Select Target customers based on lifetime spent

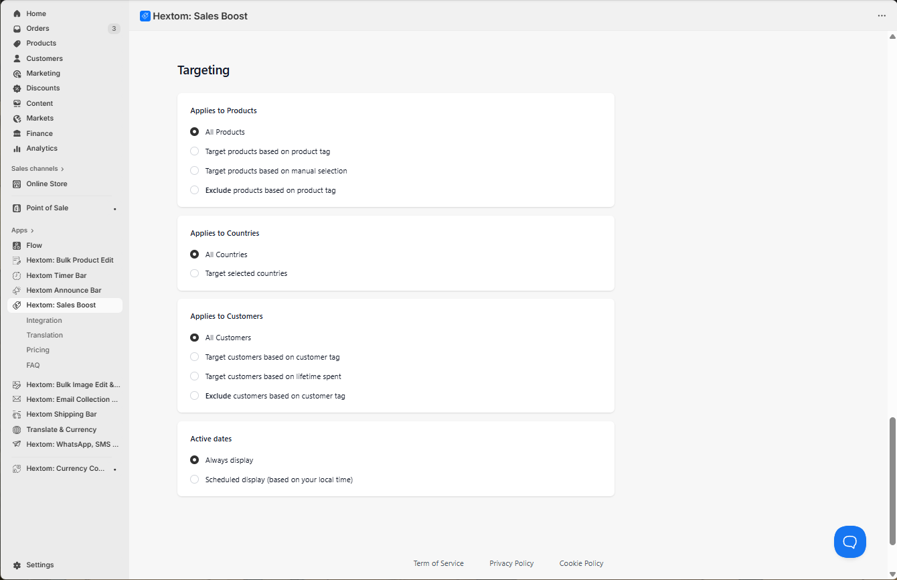(x=195, y=376)
